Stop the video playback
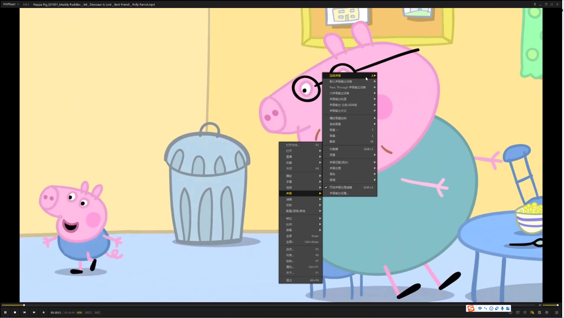The width and height of the screenshot is (564, 318). (x=15, y=312)
